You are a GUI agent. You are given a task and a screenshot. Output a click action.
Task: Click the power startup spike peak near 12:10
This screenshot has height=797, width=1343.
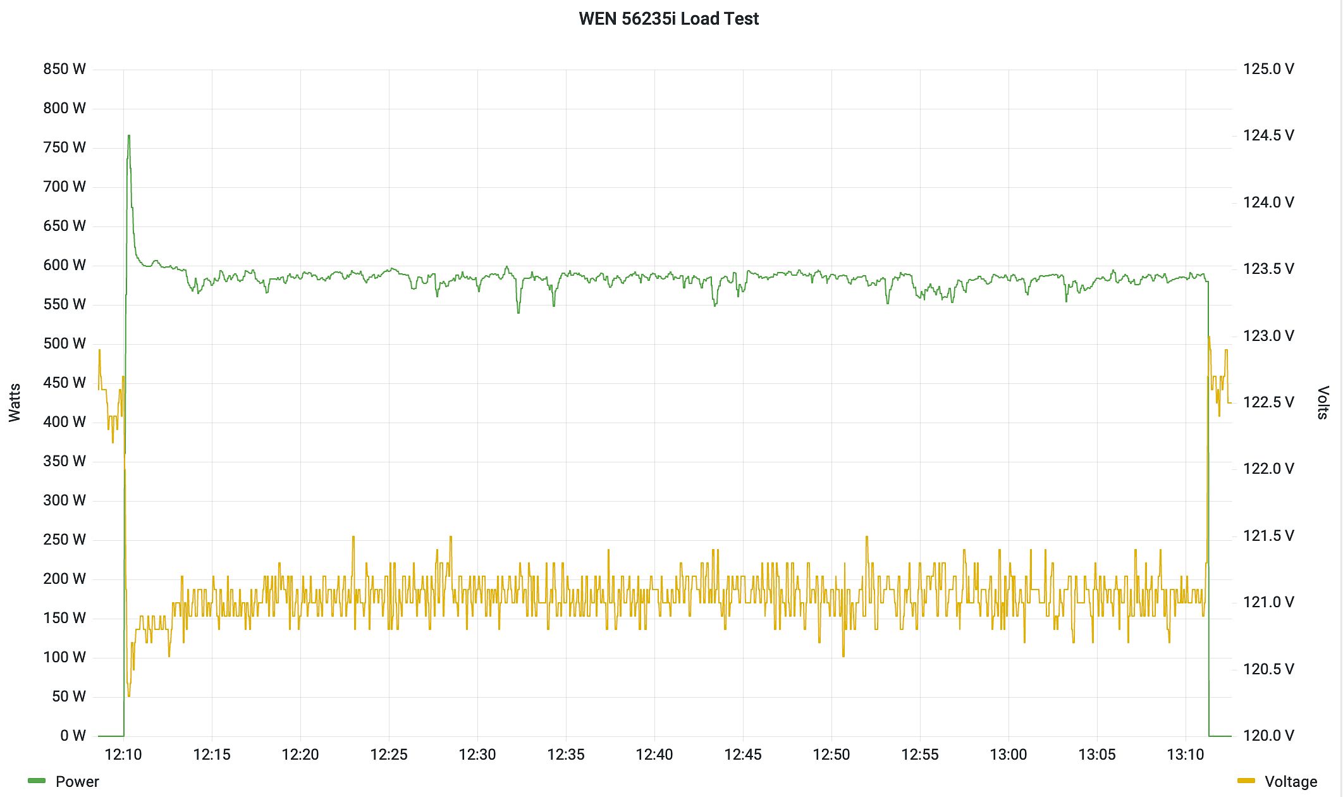(x=129, y=137)
